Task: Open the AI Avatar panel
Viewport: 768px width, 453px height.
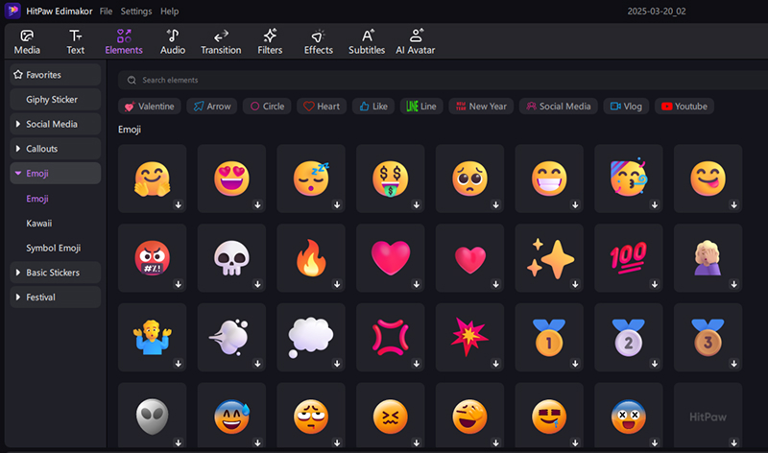Action: (416, 41)
